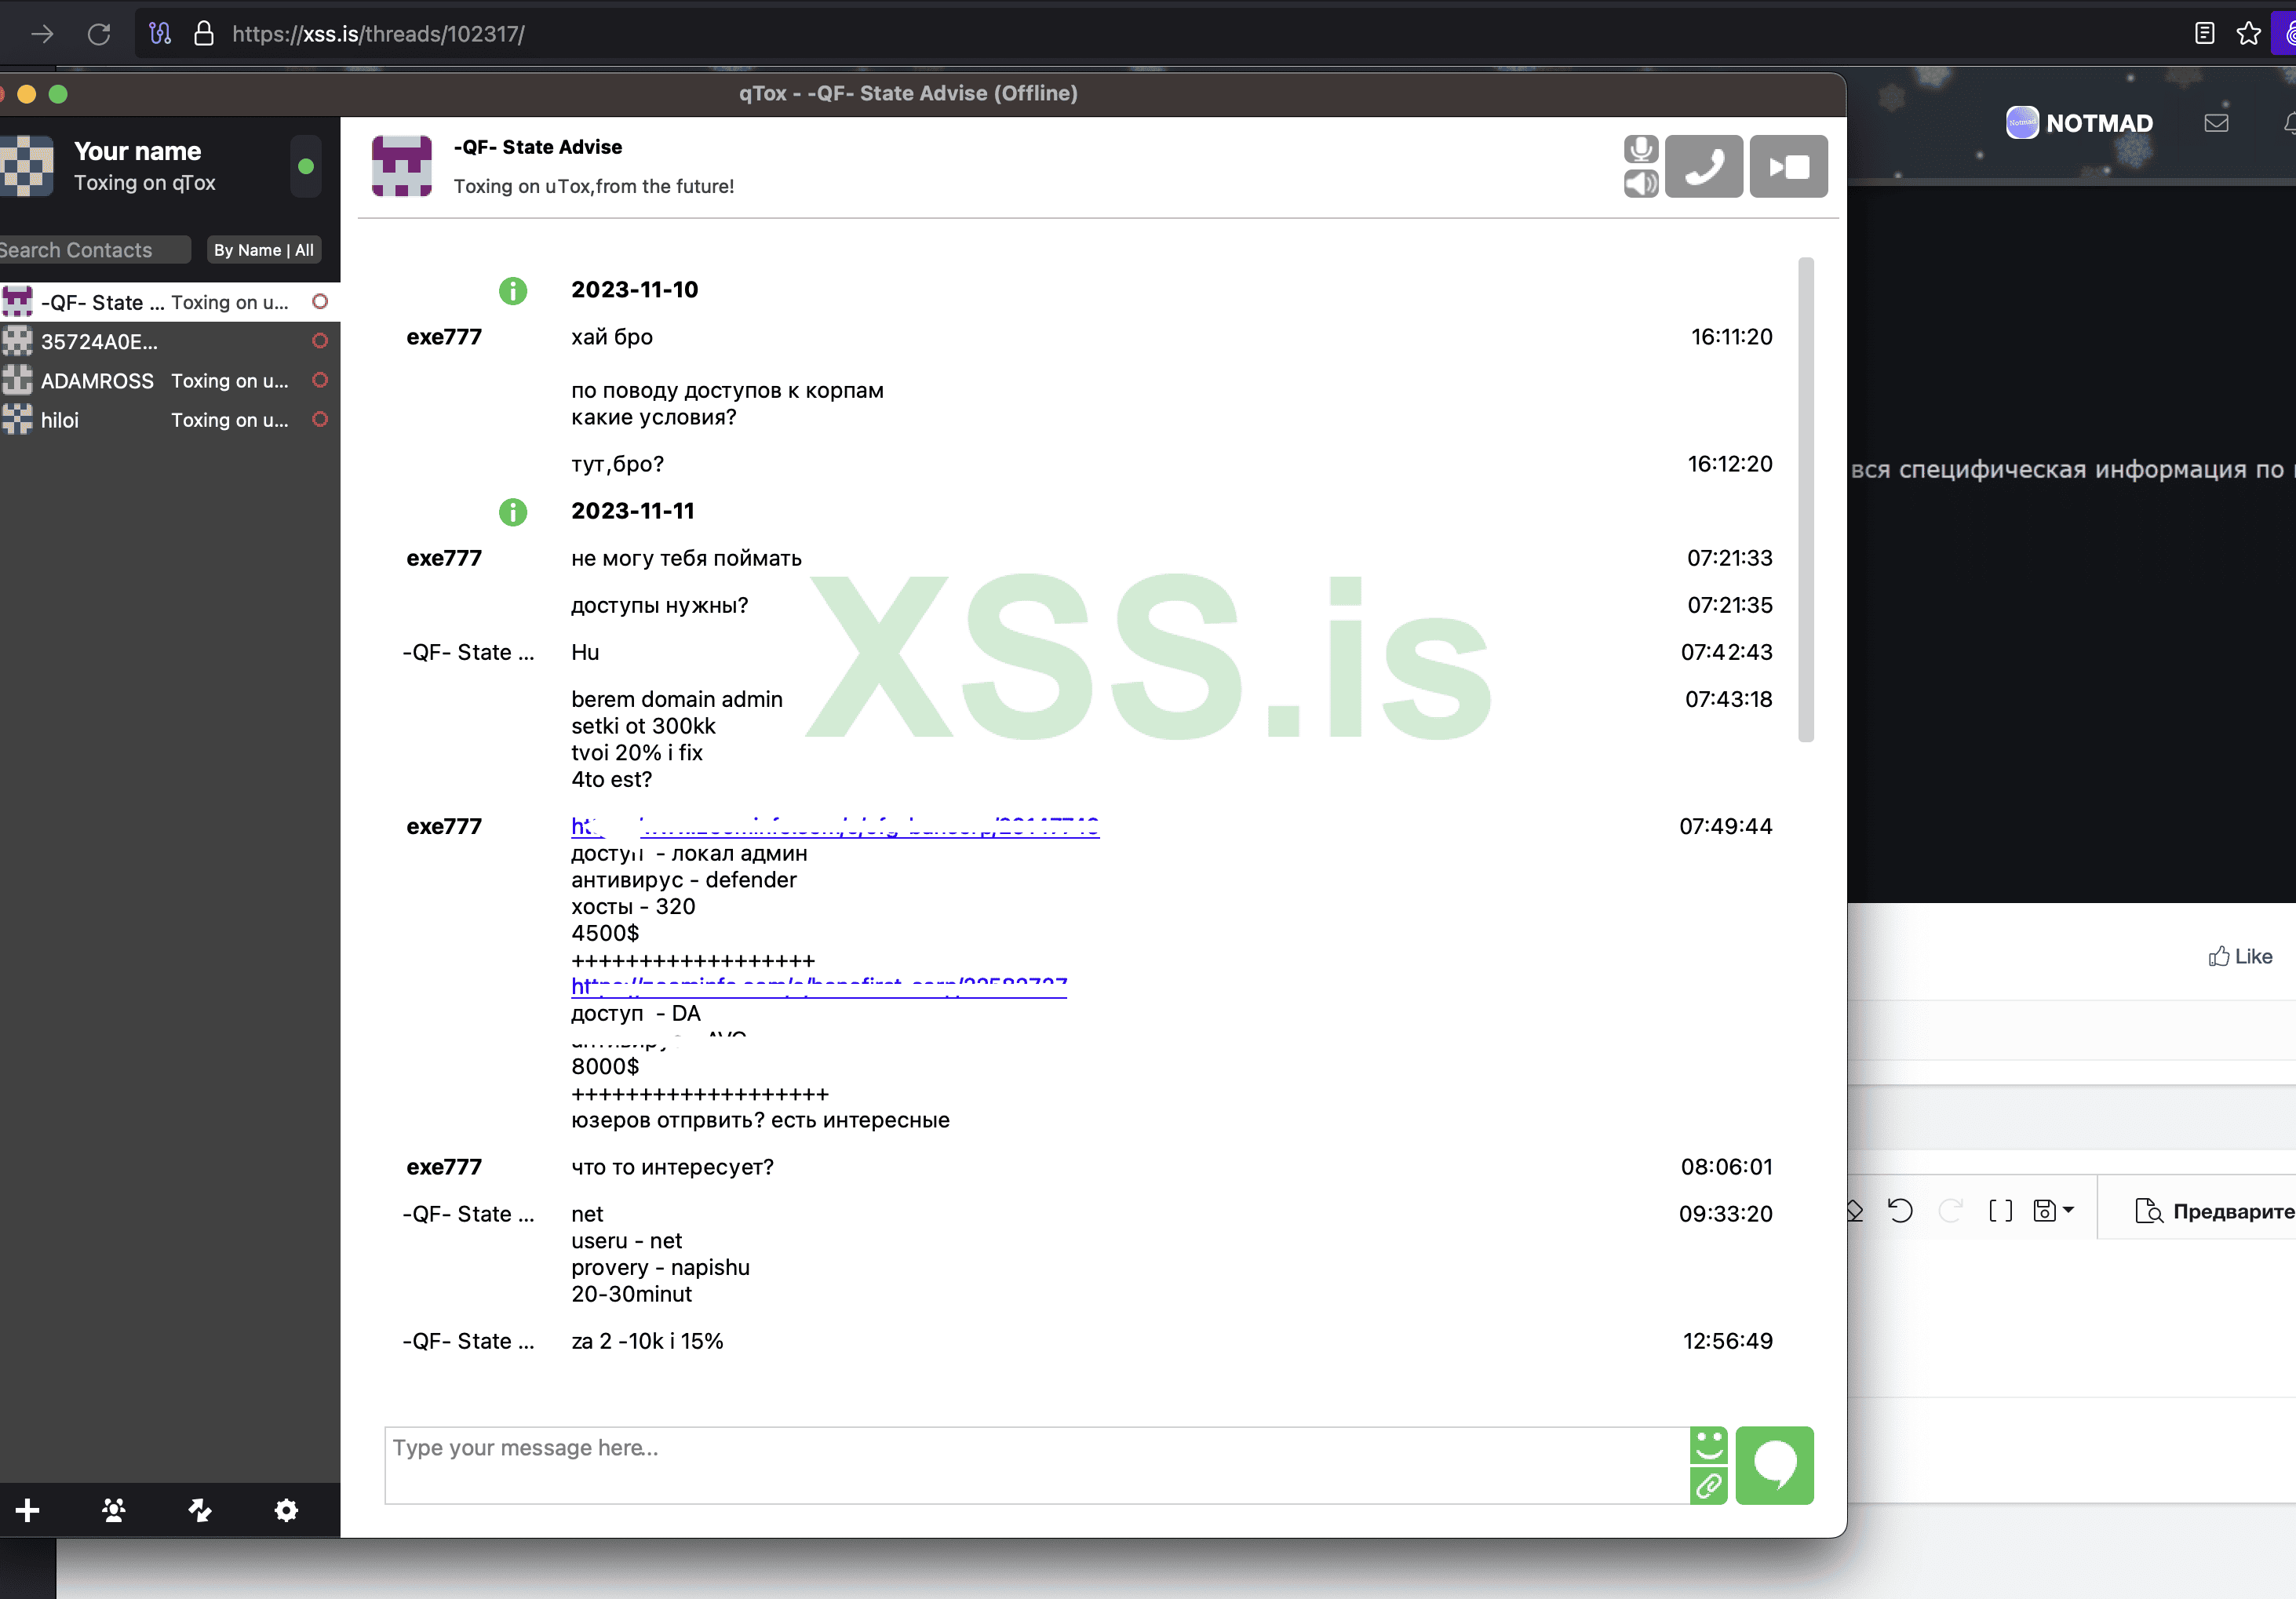Click the Like button on the post

(x=2240, y=957)
